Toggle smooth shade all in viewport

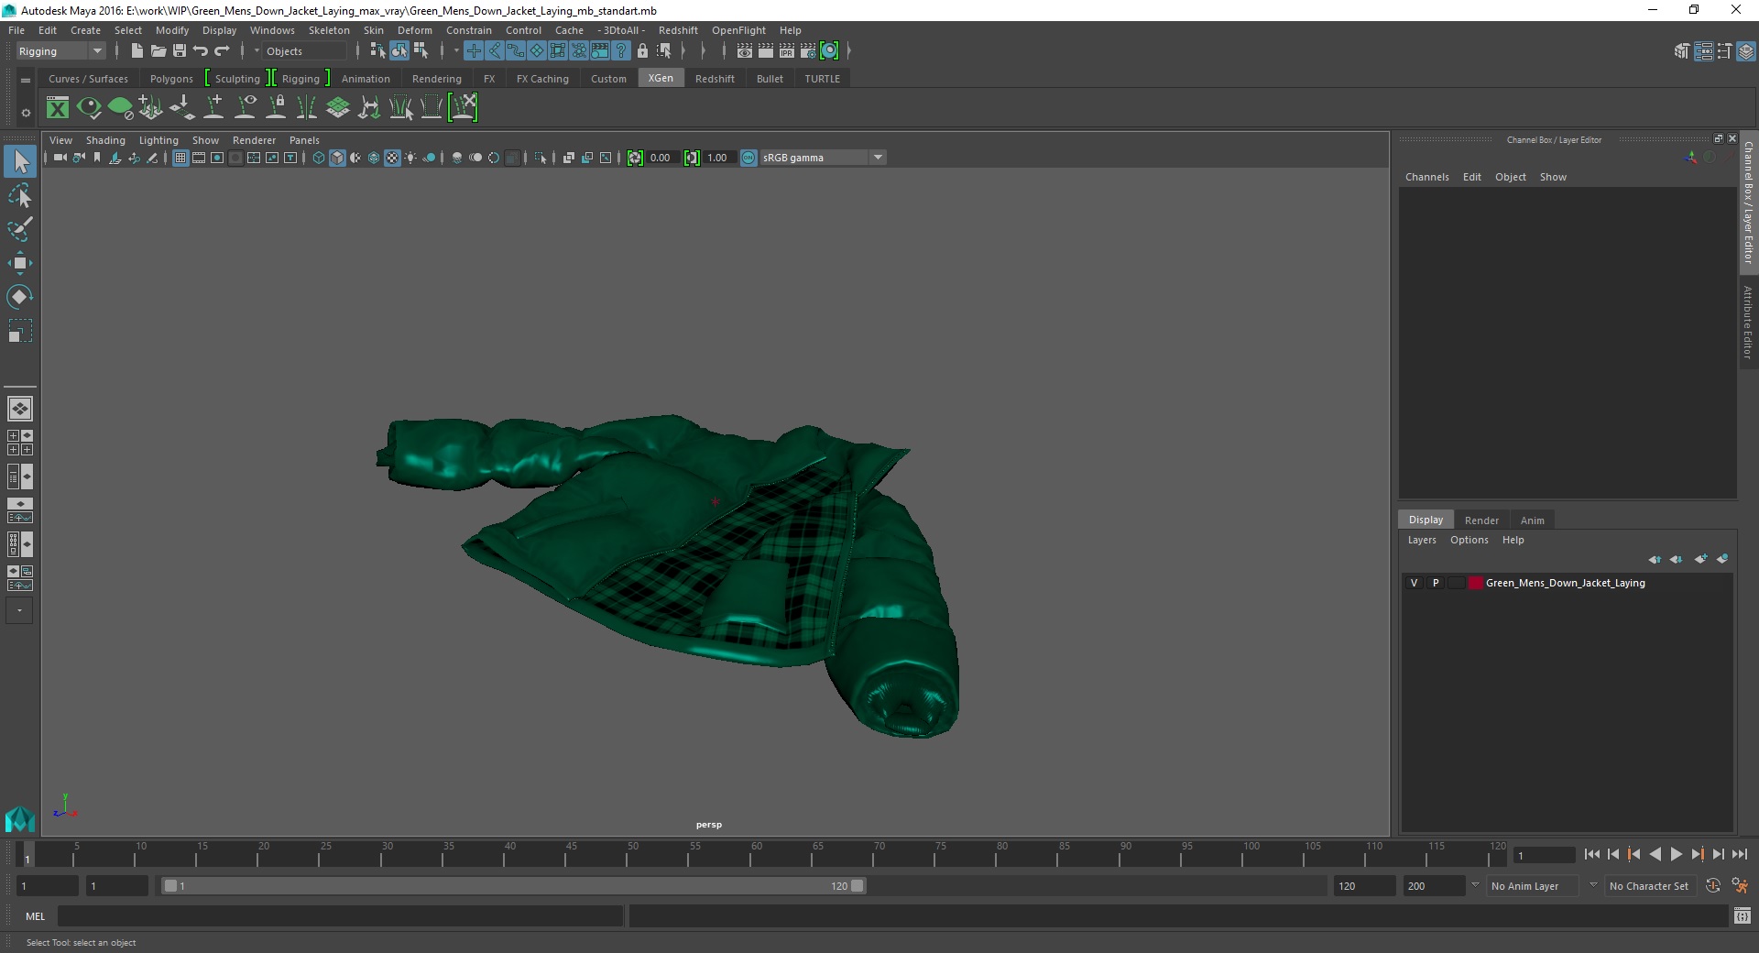point(337,158)
